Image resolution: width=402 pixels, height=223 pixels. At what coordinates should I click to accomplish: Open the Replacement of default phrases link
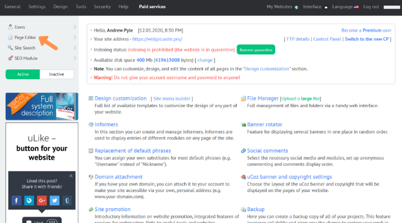click(x=133, y=151)
